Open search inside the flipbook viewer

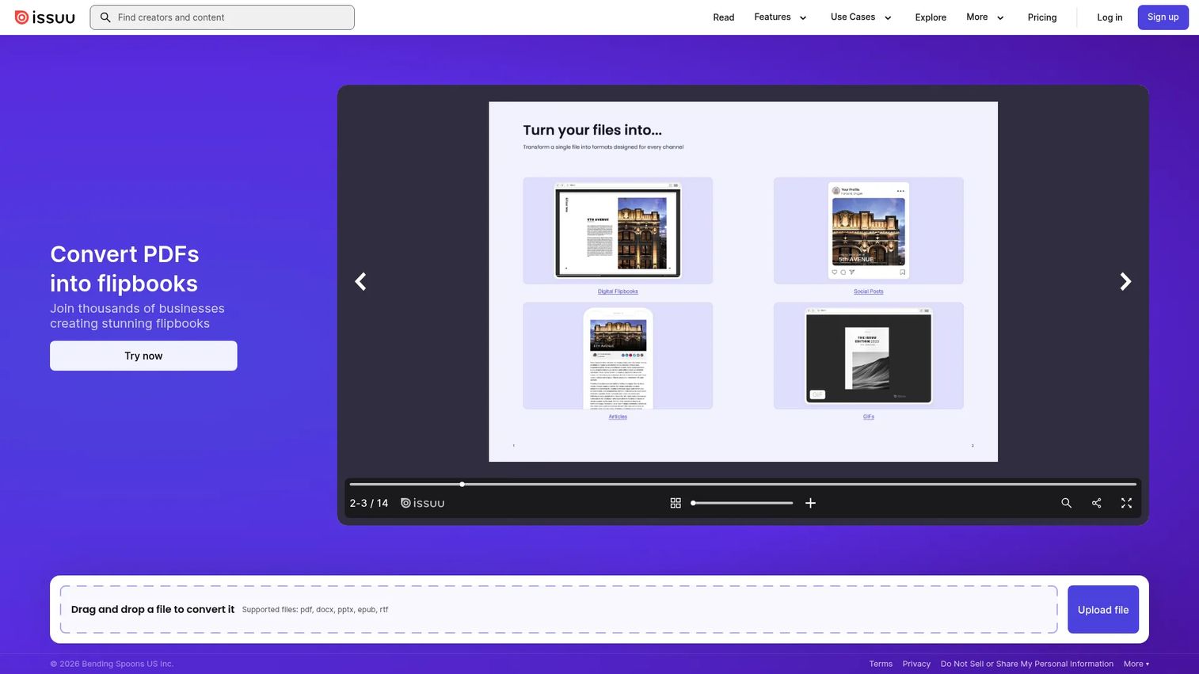click(1067, 503)
